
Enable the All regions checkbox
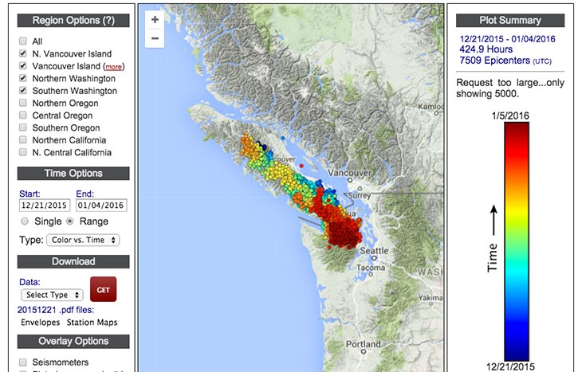pos(23,41)
